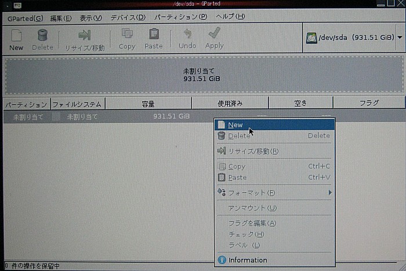Image resolution: width=406 pixels, height=271 pixels.
Task: Click the Copy toolbar icon
Action: [x=126, y=35]
